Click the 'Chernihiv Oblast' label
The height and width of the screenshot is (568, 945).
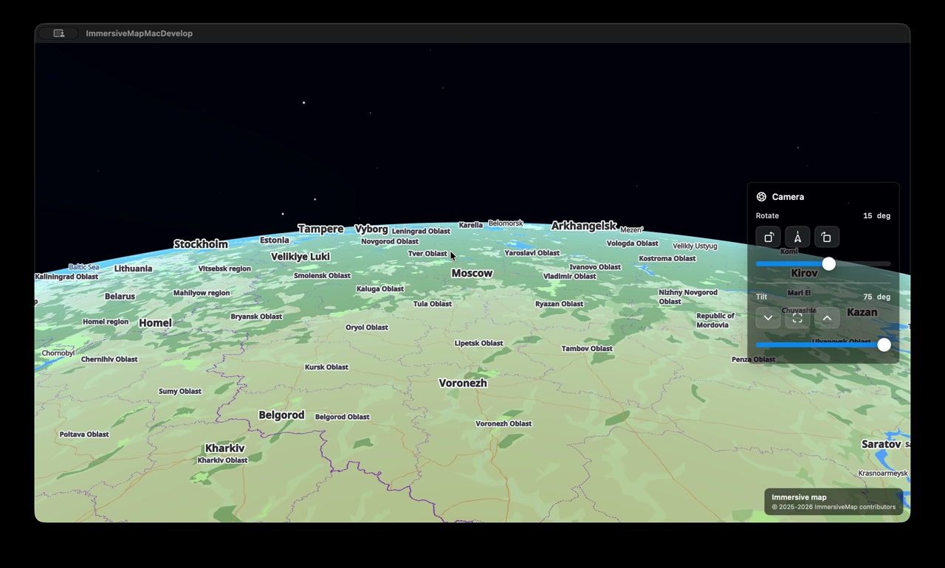[109, 359]
